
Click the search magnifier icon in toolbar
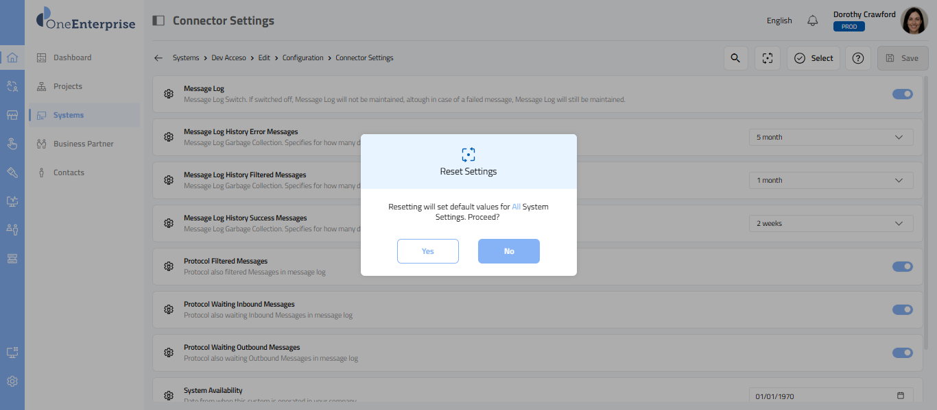pos(735,58)
